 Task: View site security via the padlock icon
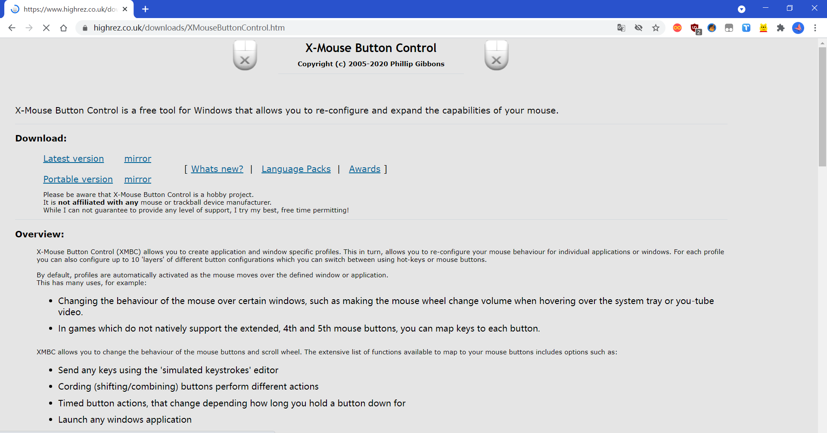point(84,28)
